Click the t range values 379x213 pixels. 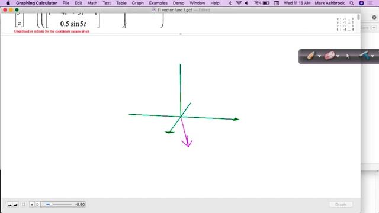pos(345,30)
